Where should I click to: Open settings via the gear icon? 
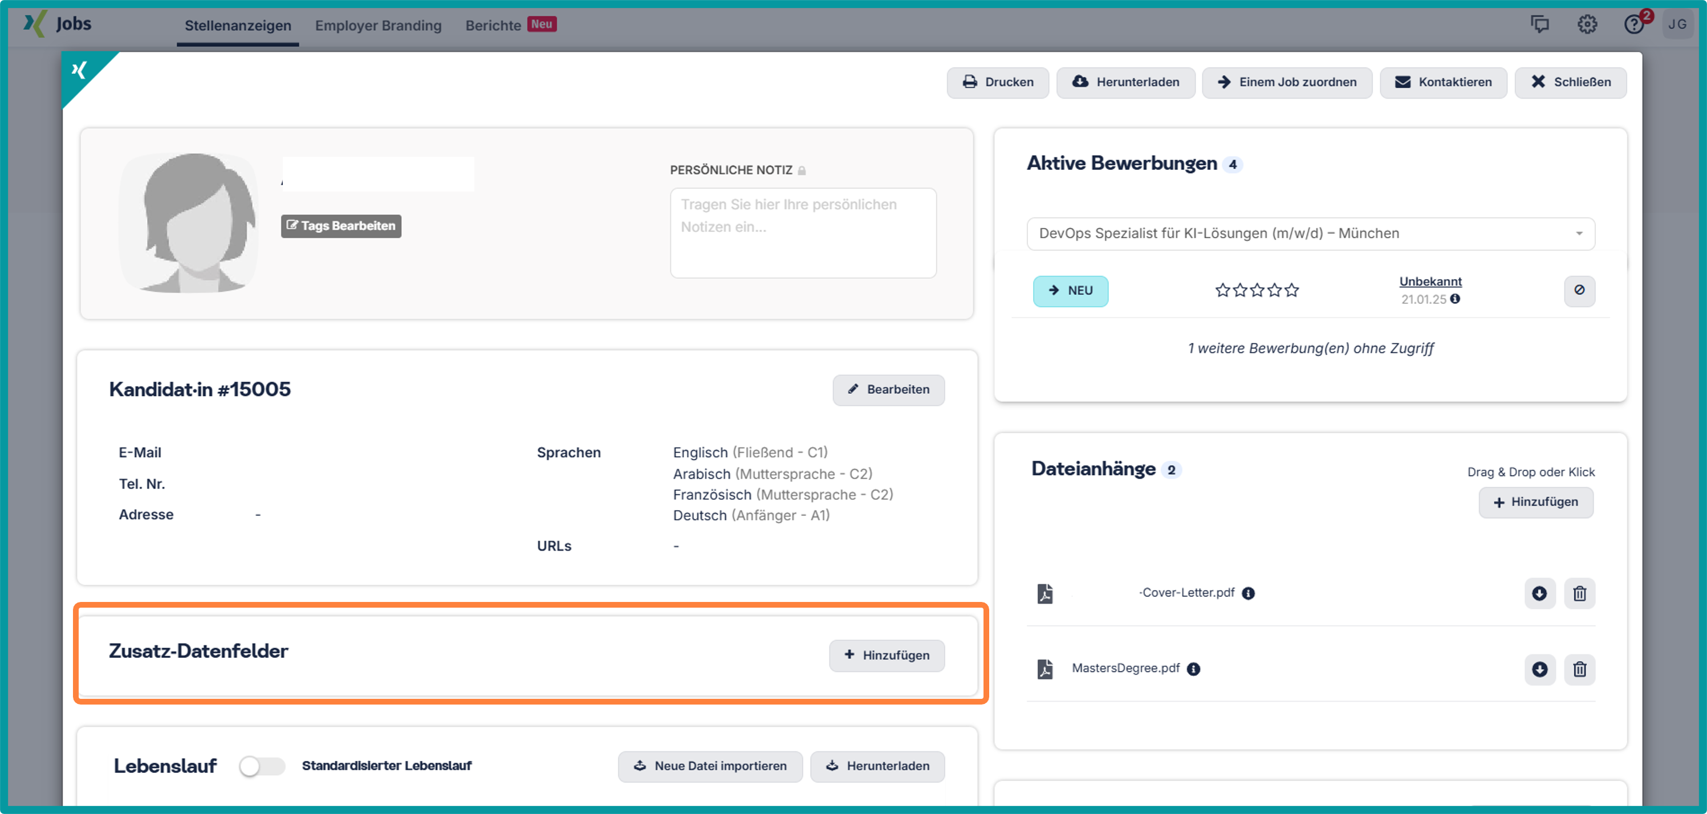tap(1586, 25)
